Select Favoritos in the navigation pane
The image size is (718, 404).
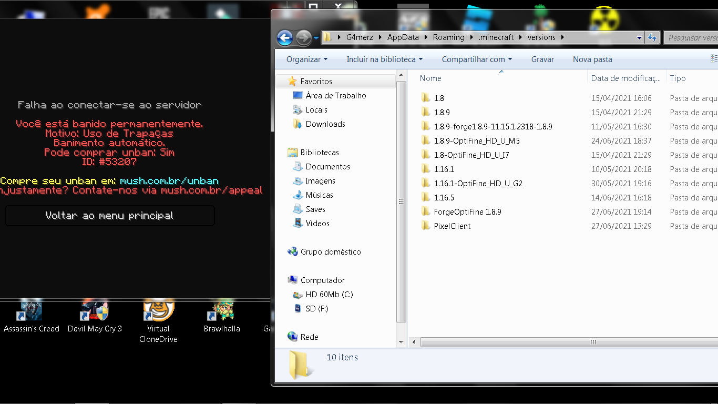coord(316,82)
